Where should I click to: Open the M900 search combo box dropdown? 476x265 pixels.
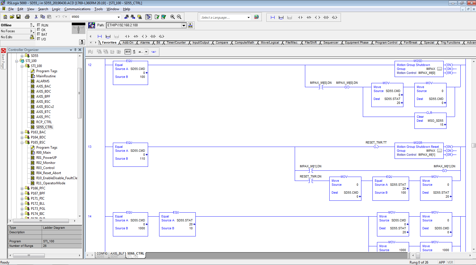pos(119,17)
